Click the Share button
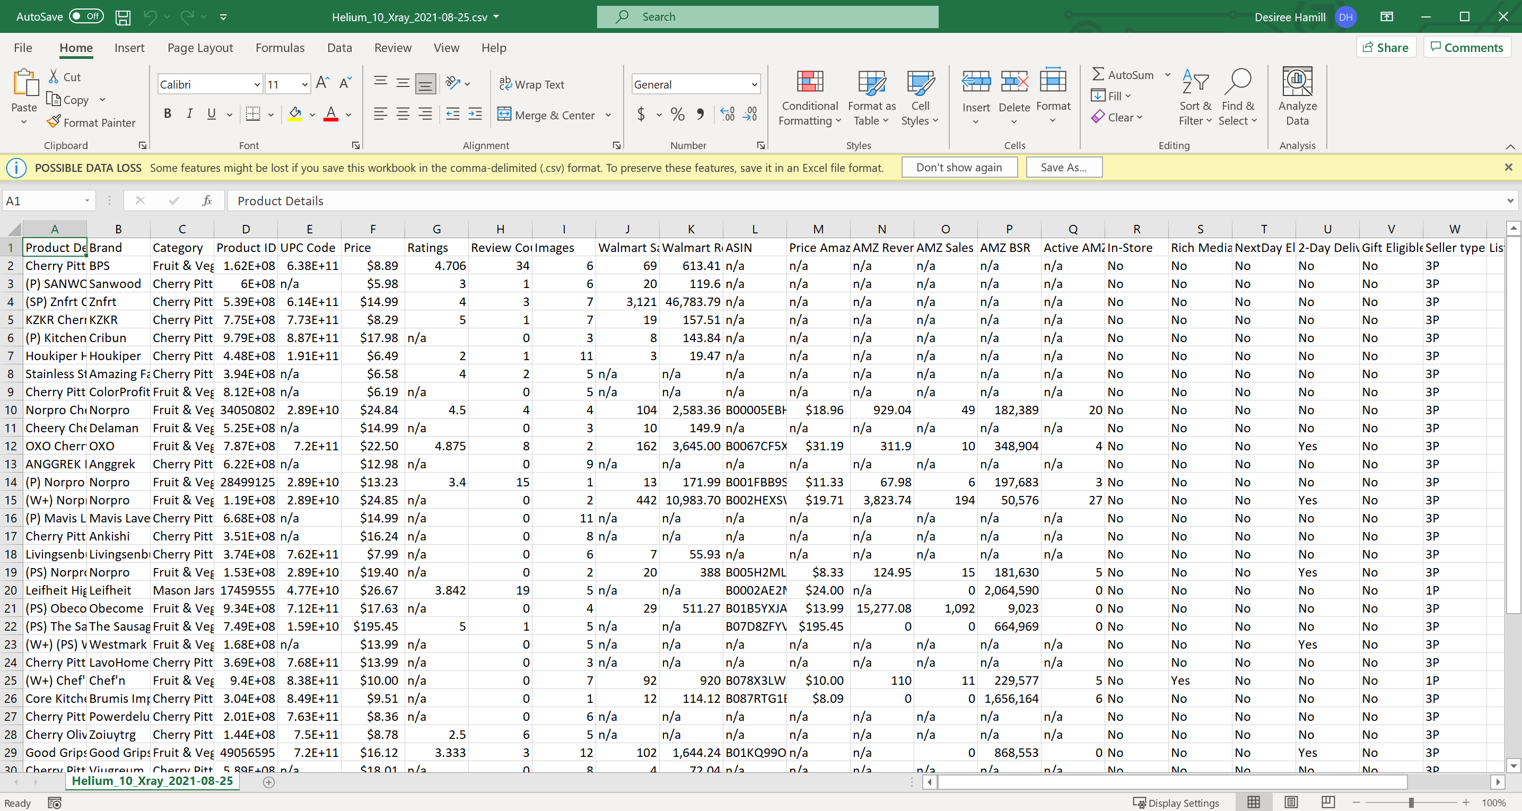 1386,47
